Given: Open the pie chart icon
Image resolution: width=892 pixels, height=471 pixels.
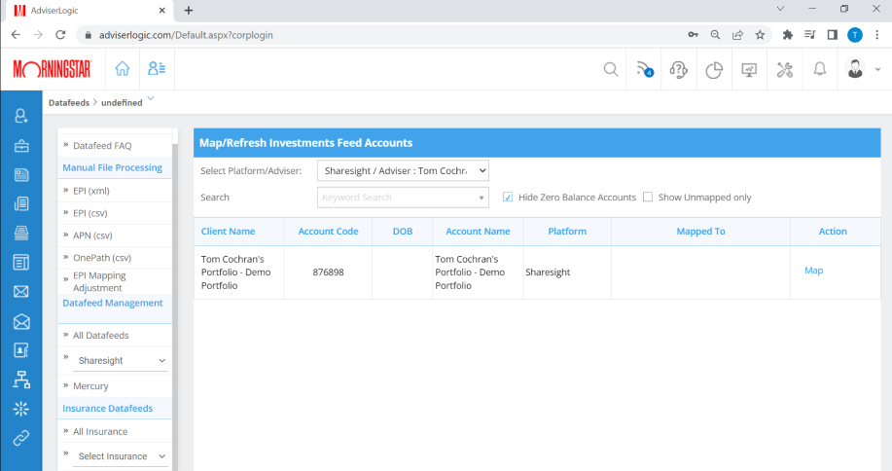Looking at the screenshot, I should click(x=714, y=70).
